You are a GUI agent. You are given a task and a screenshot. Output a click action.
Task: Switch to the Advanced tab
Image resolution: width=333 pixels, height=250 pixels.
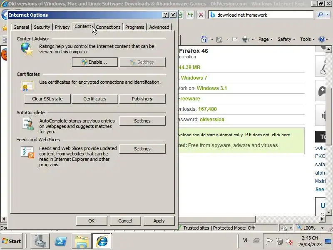pos(159,27)
